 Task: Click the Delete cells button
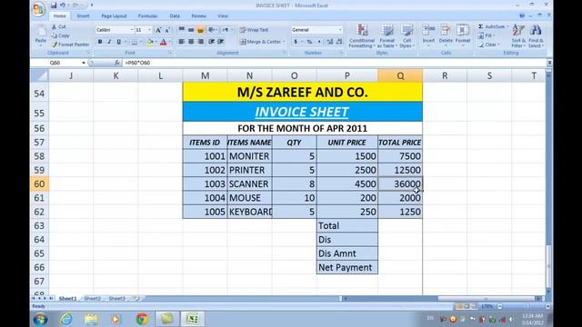coord(446,35)
